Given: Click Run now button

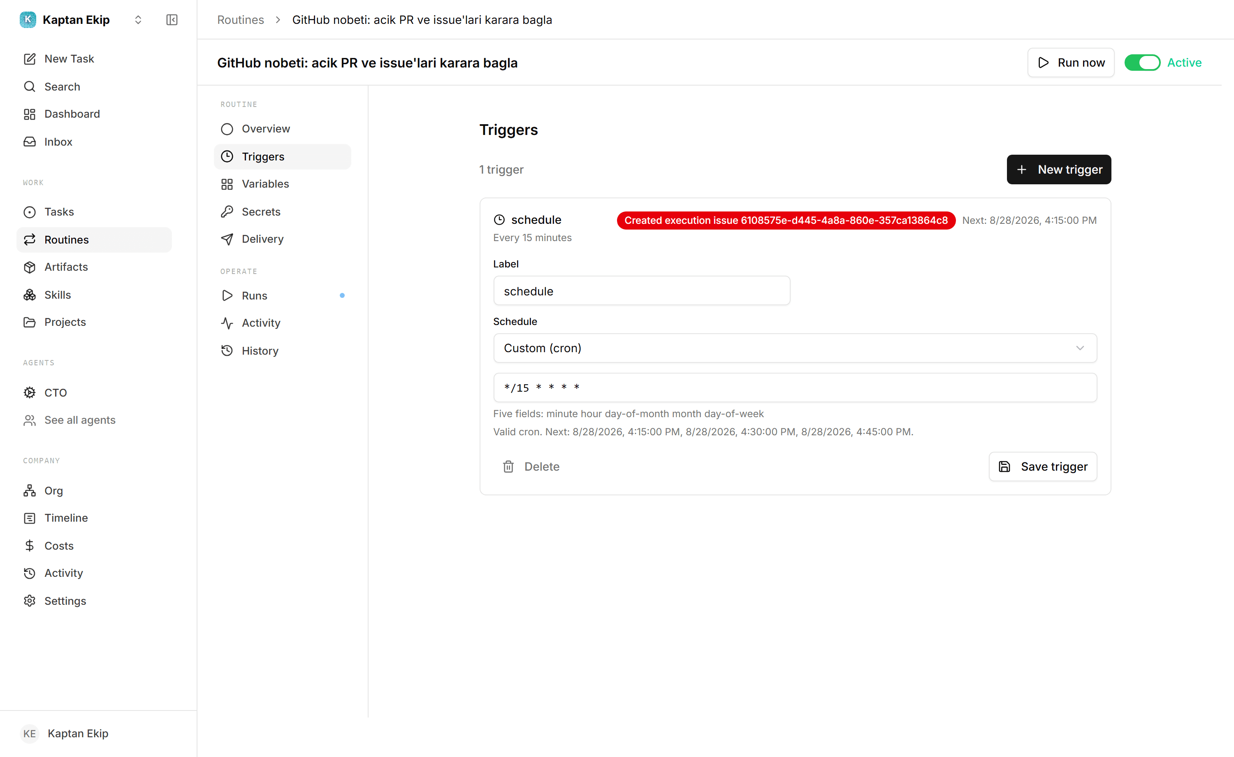Looking at the screenshot, I should pyautogui.click(x=1071, y=63).
